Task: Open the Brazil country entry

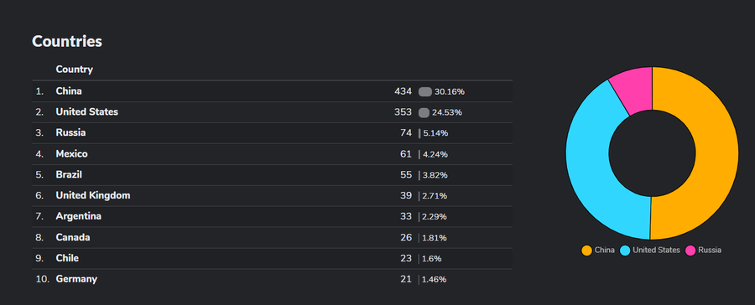Action: 69,174
